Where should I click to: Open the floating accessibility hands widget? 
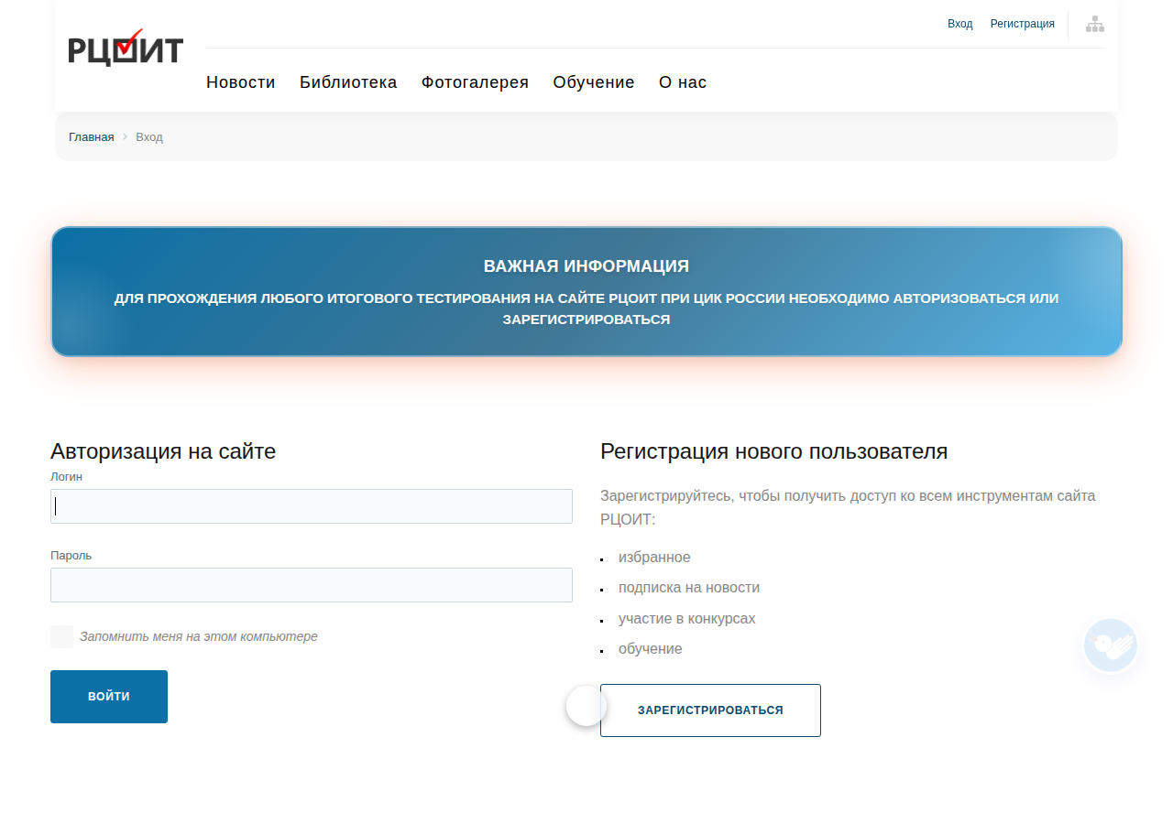click(x=1111, y=645)
